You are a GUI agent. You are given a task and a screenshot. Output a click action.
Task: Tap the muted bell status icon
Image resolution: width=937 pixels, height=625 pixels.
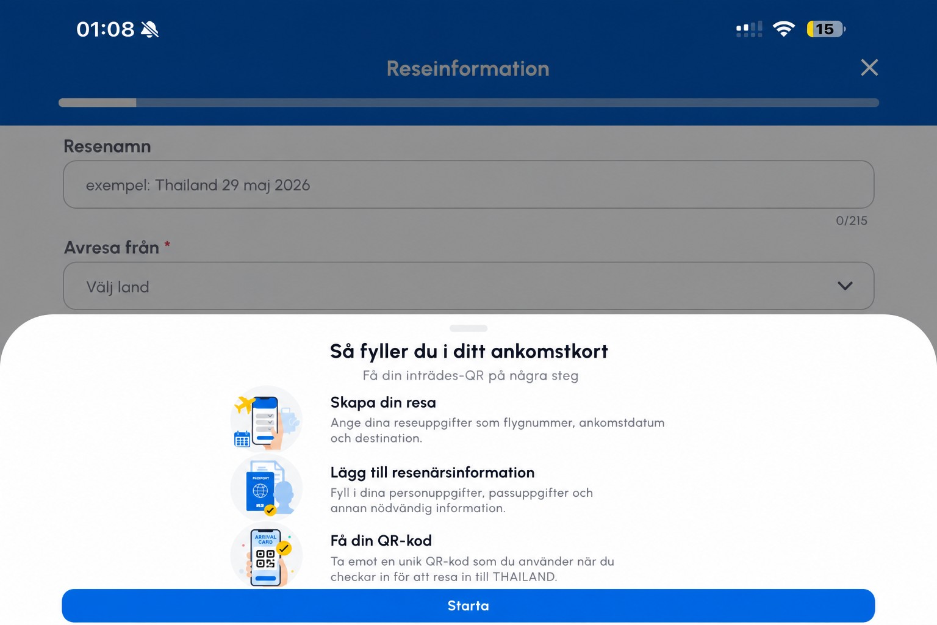(x=149, y=29)
